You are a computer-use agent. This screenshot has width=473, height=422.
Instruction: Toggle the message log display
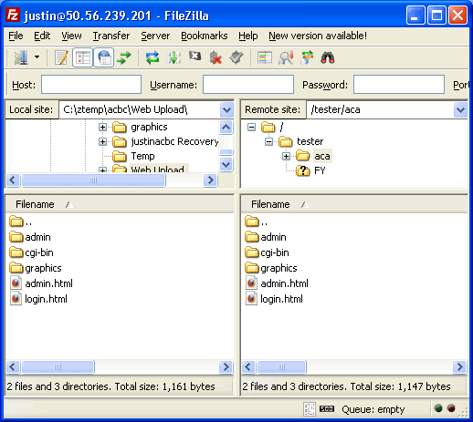coord(61,57)
